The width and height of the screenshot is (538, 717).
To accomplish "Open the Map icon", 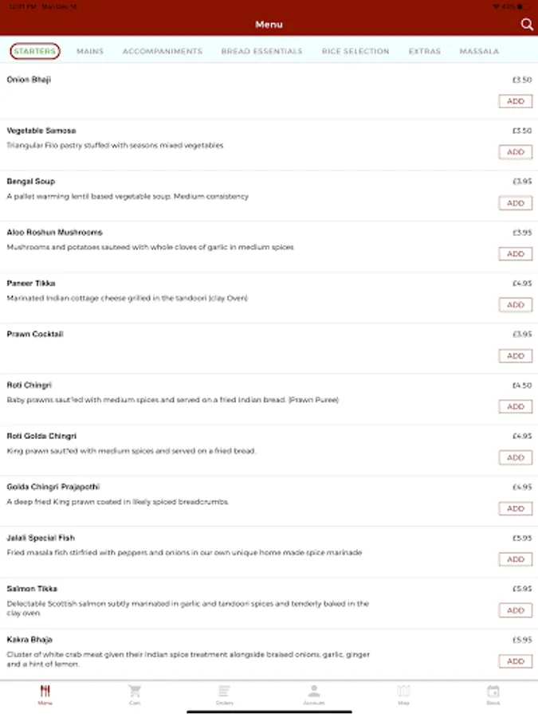I will click(x=403, y=692).
